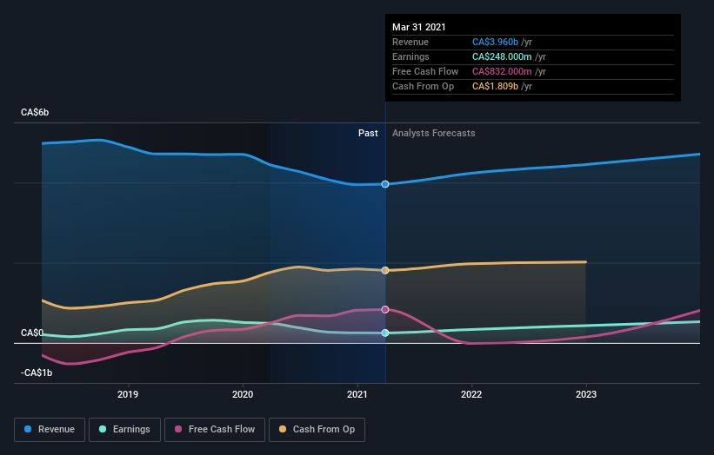This screenshot has height=455, width=714.
Task: Click the -CA$1b y-axis label
Action: point(37,373)
